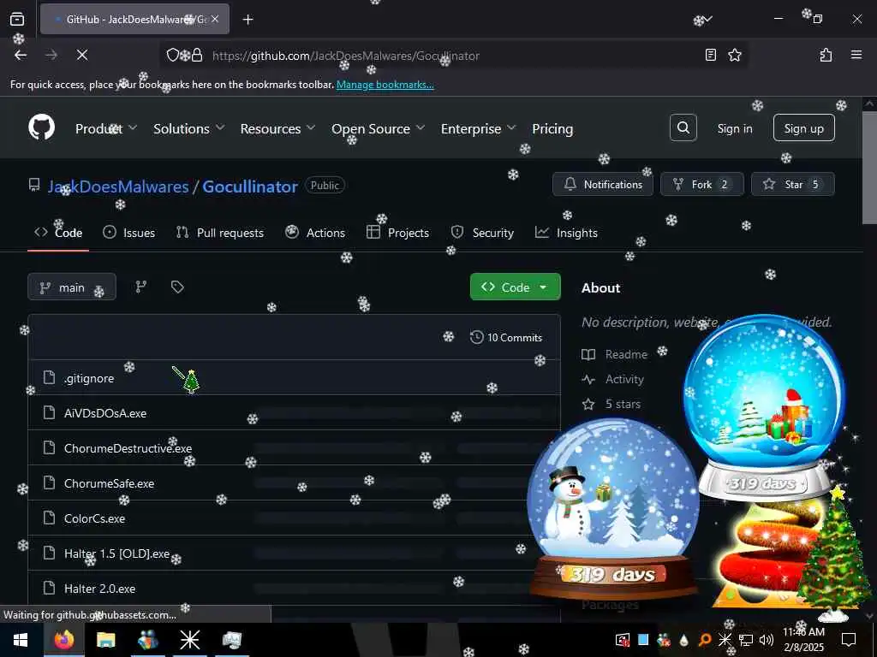Image resolution: width=877 pixels, height=657 pixels.
Task: Switch to the Issues tab
Action: 129,233
